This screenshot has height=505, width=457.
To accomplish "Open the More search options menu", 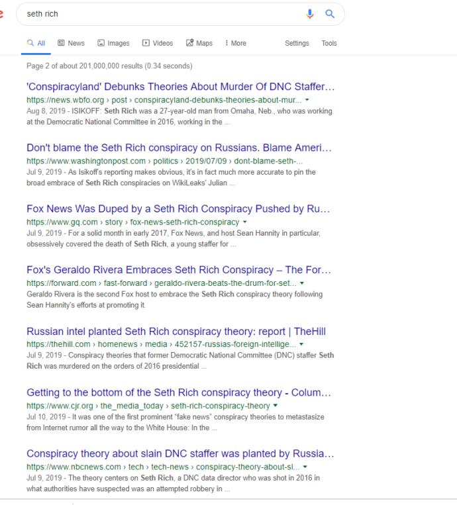I will (236, 43).
